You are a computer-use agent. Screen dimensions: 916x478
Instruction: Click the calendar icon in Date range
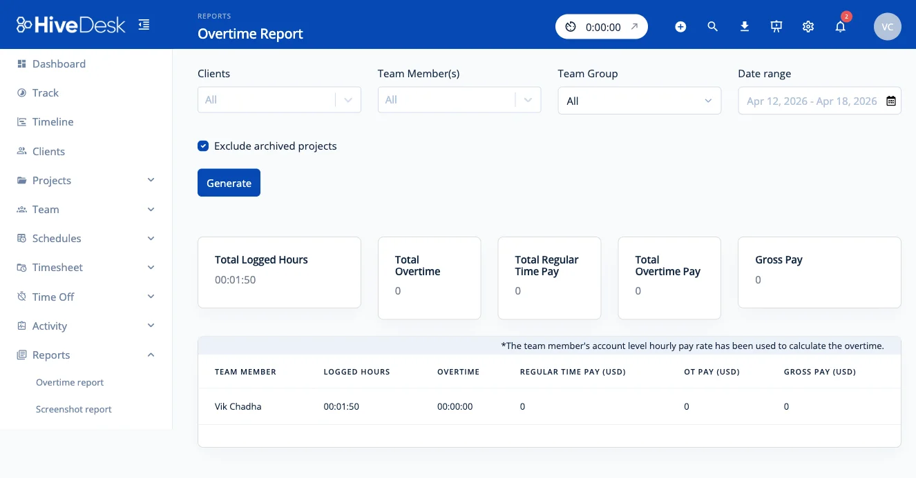pyautogui.click(x=891, y=101)
